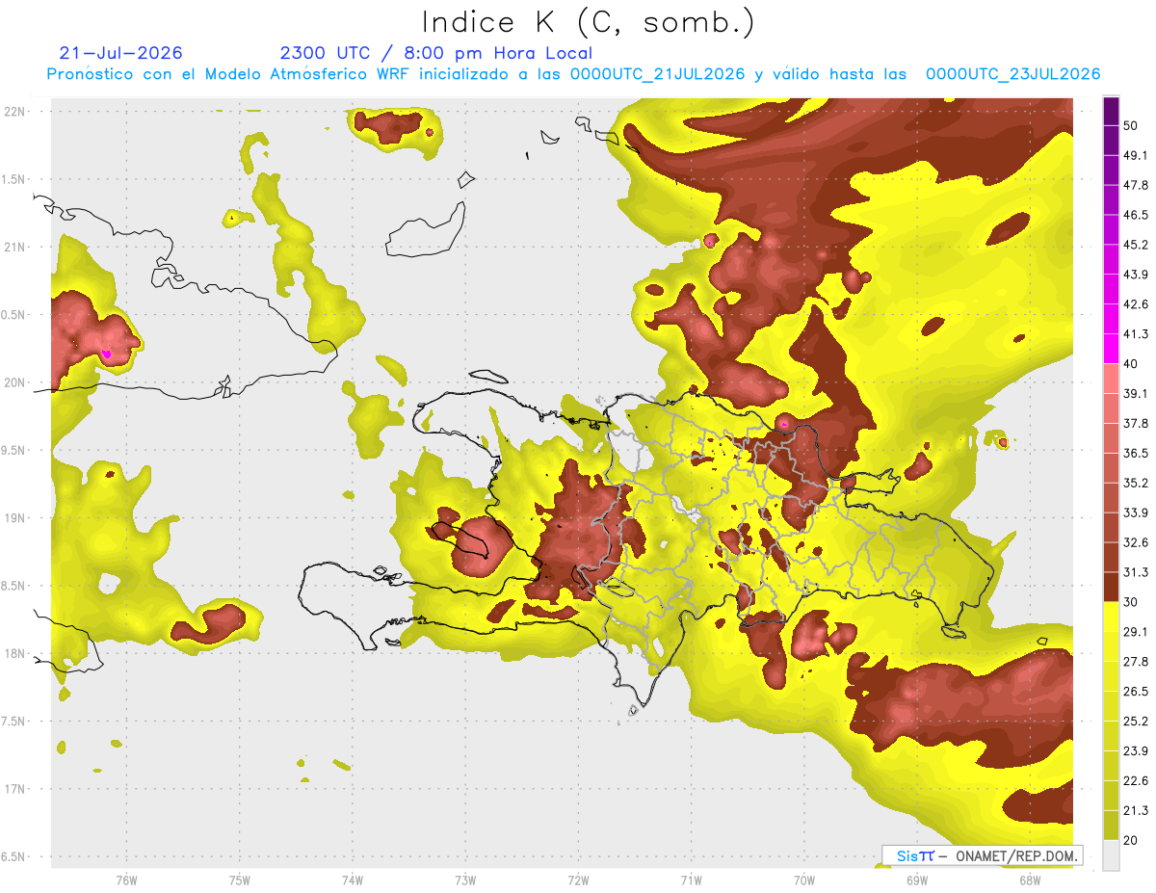The height and width of the screenshot is (893, 1156).
Task: Click the initialization time '0000UTC_21JUL2026'
Action: [657, 74]
